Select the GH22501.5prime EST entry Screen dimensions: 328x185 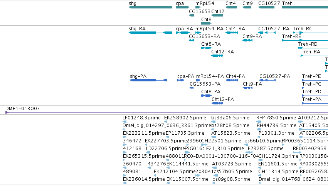coord(221,140)
